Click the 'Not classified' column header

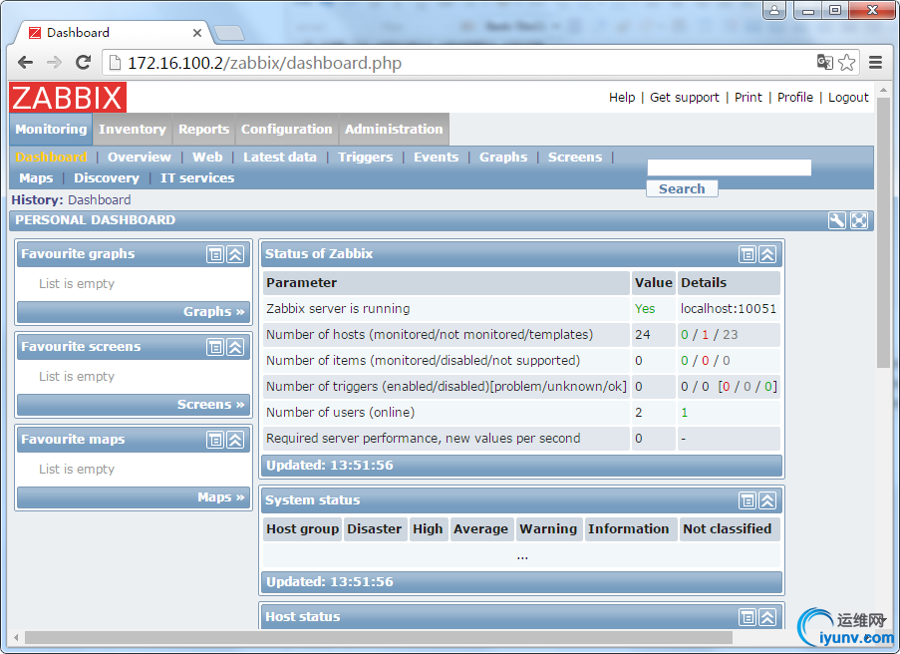pyautogui.click(x=728, y=528)
